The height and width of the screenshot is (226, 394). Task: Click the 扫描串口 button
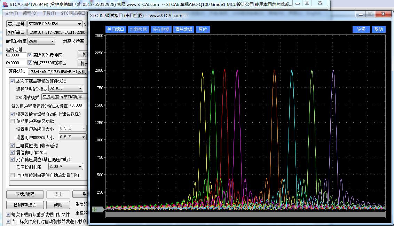pos(16,32)
